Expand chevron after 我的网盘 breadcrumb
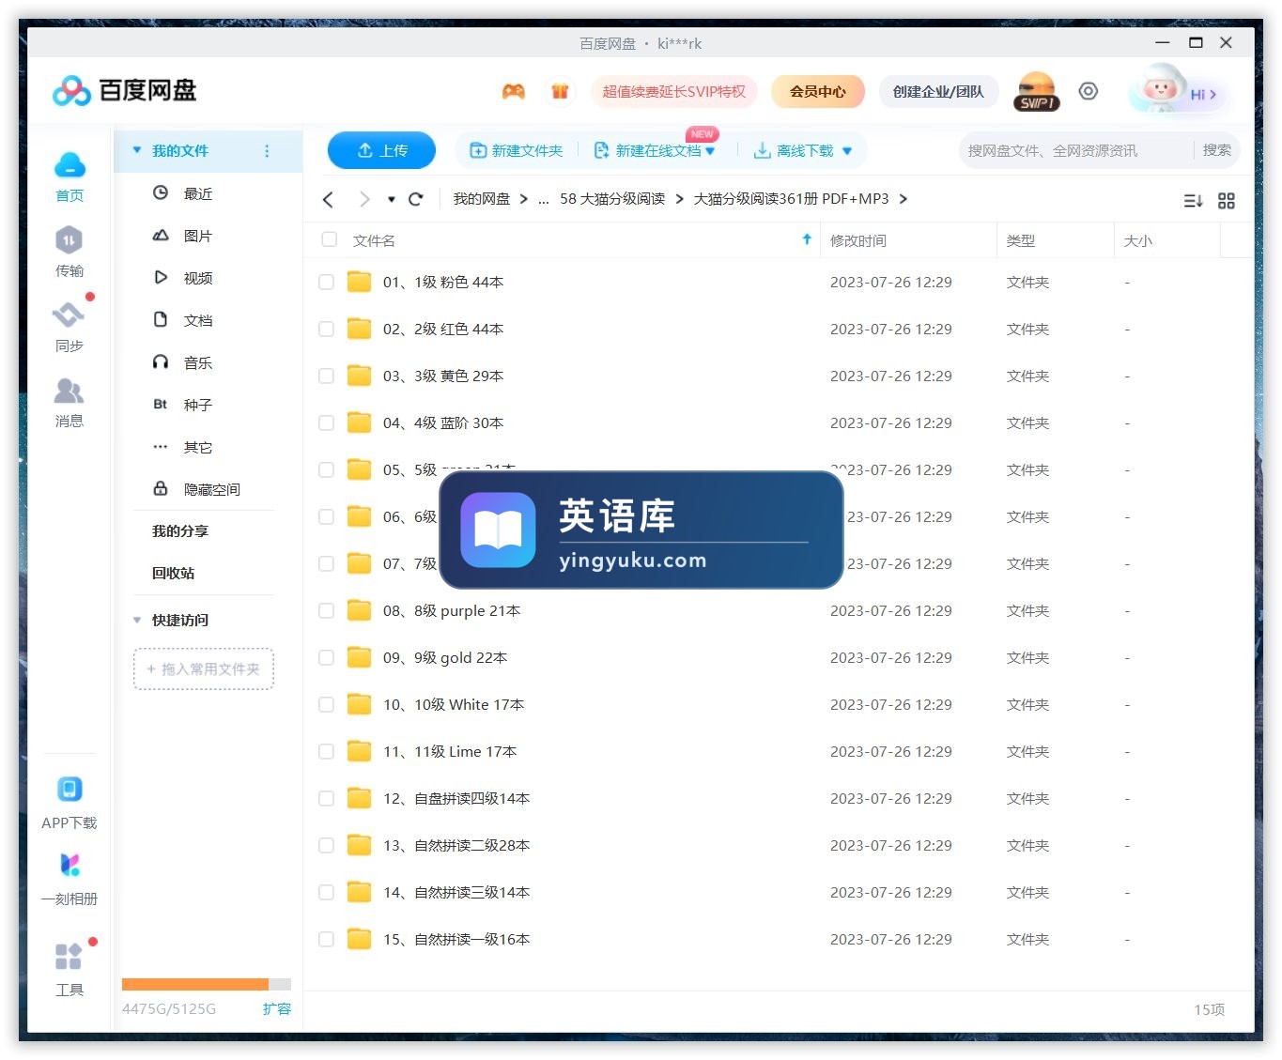Viewport: 1282px width, 1060px height. click(524, 199)
